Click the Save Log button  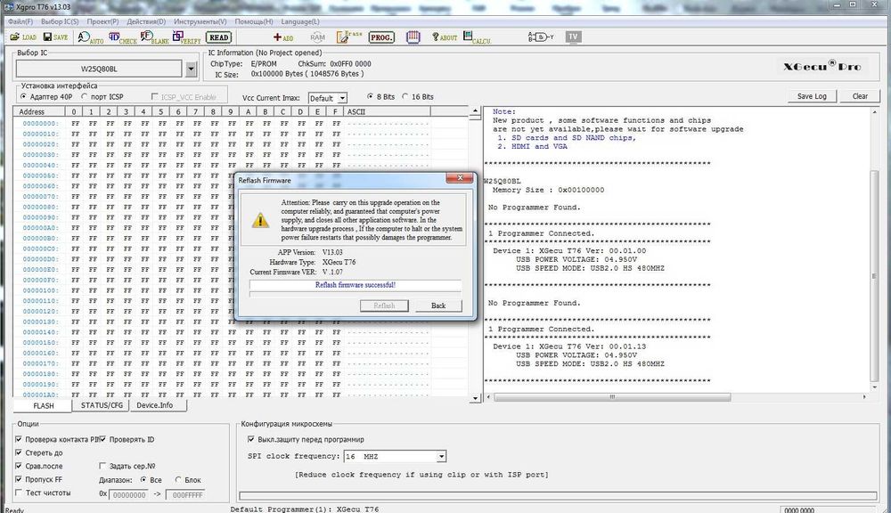812,96
